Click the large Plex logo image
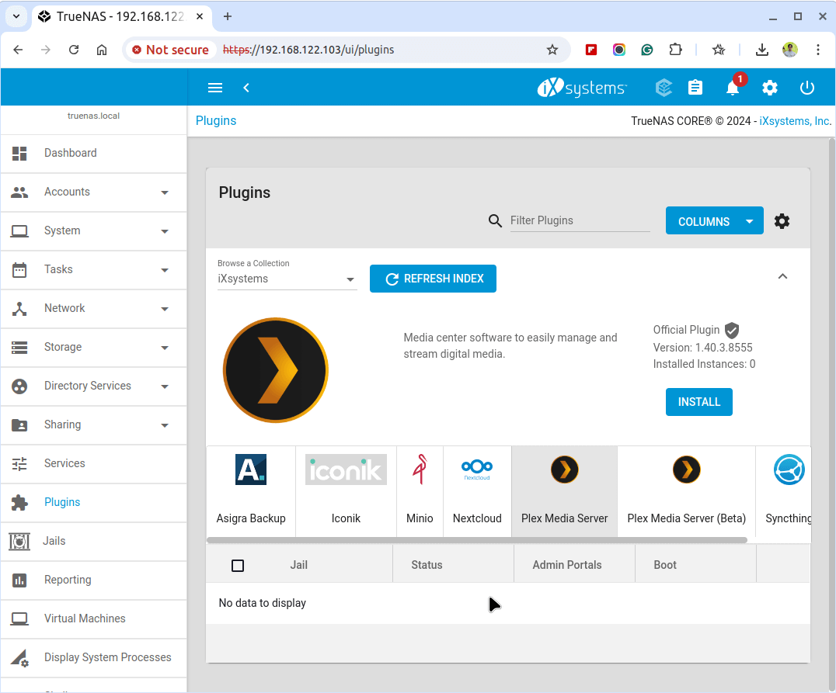 coord(276,370)
